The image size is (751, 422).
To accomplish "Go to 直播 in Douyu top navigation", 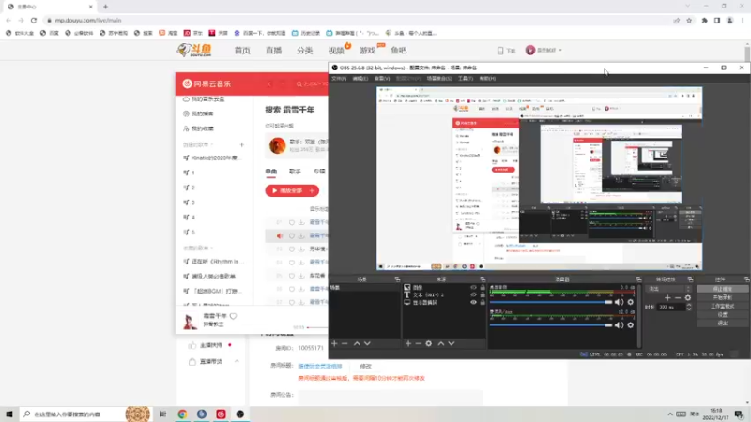I will tap(273, 51).
